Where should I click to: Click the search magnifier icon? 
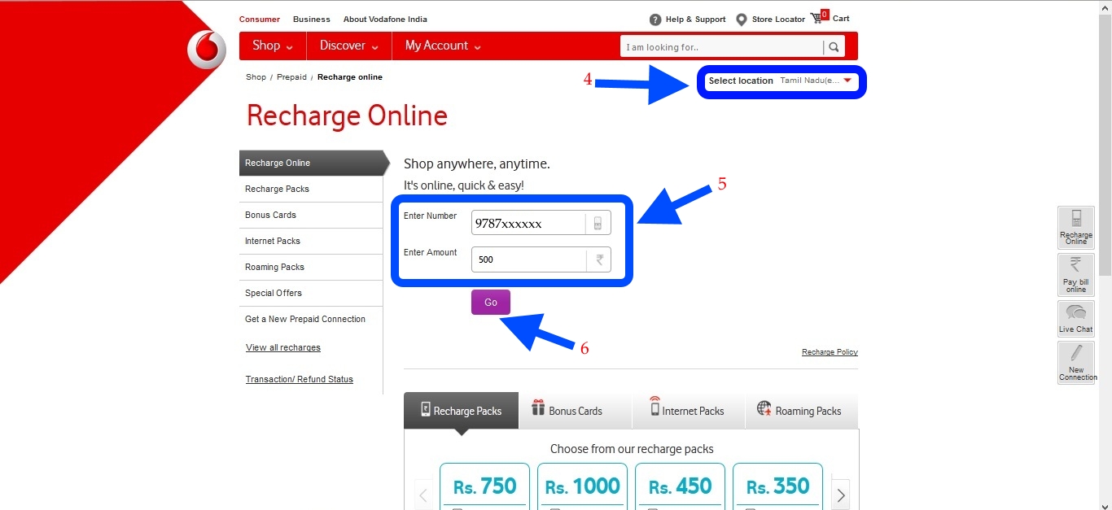click(x=834, y=47)
